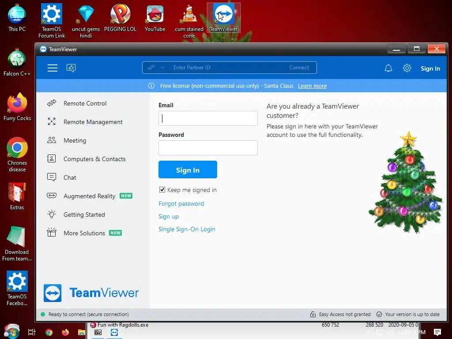The image size is (452, 339).
Task: Uncheck Keep me signed in
Action: [x=162, y=190]
